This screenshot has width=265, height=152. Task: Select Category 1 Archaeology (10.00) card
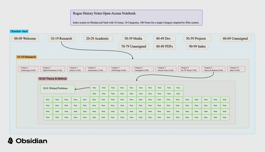pyautogui.click(x=28, y=69)
